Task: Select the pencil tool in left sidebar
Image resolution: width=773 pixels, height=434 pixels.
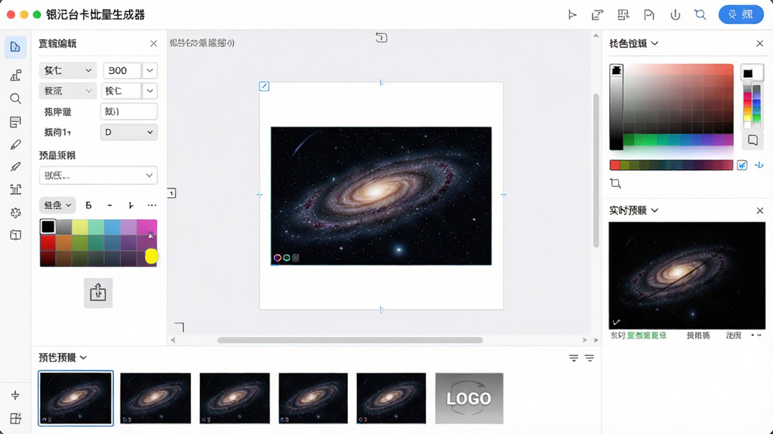Action: pyautogui.click(x=15, y=145)
